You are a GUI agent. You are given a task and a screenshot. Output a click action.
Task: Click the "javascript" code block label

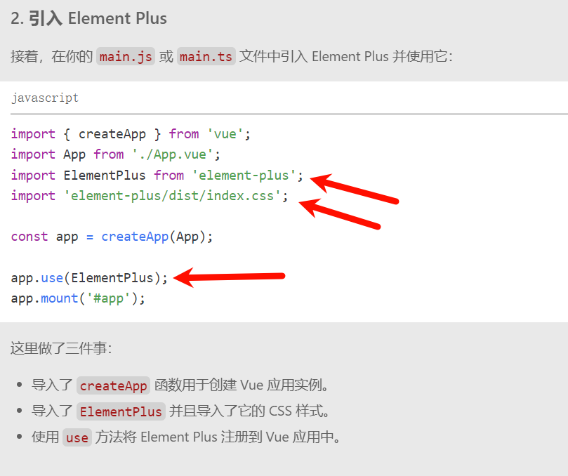(x=45, y=98)
